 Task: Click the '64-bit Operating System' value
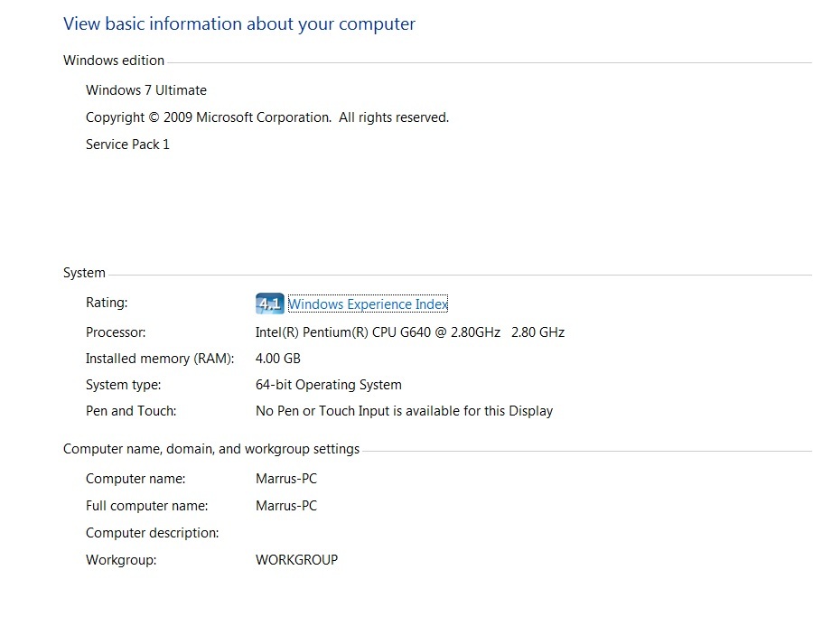point(329,385)
